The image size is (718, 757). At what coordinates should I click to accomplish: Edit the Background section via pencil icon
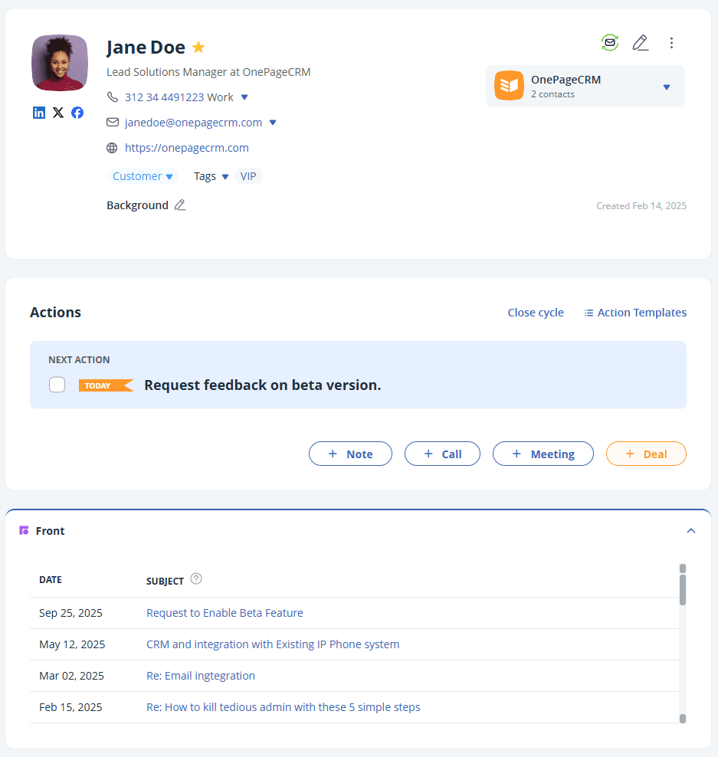tap(180, 205)
